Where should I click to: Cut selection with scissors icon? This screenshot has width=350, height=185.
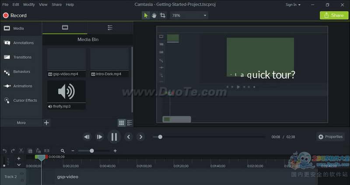point(21,151)
